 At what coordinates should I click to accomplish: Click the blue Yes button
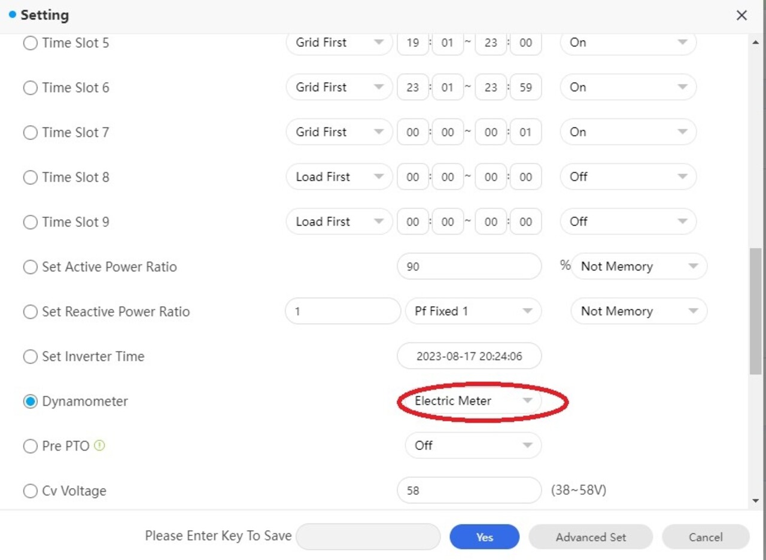tap(484, 537)
